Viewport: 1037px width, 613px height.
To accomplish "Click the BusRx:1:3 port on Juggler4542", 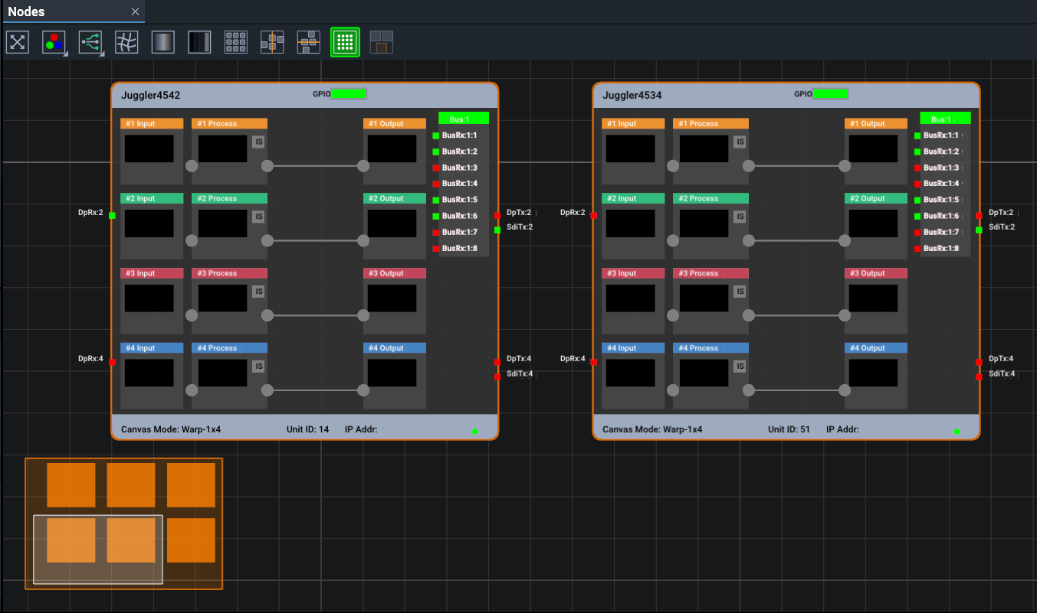I will tap(436, 168).
